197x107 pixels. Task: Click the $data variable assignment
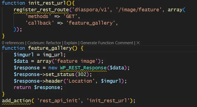(21, 61)
